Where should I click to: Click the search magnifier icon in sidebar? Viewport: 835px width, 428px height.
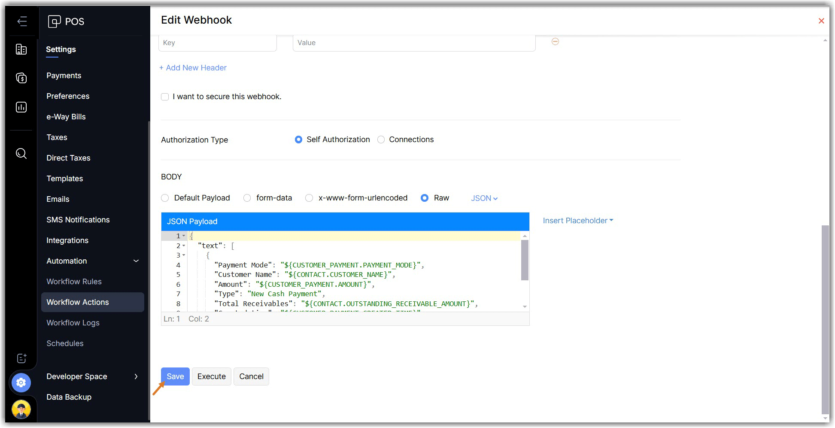coord(21,153)
